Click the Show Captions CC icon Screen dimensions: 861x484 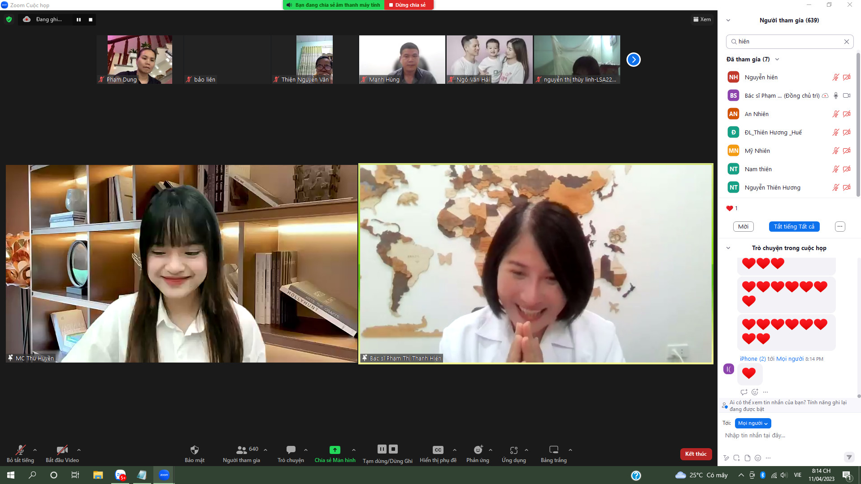[x=438, y=450]
